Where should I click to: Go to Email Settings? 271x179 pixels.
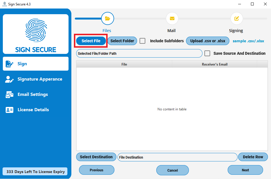pyautogui.click(x=36, y=94)
